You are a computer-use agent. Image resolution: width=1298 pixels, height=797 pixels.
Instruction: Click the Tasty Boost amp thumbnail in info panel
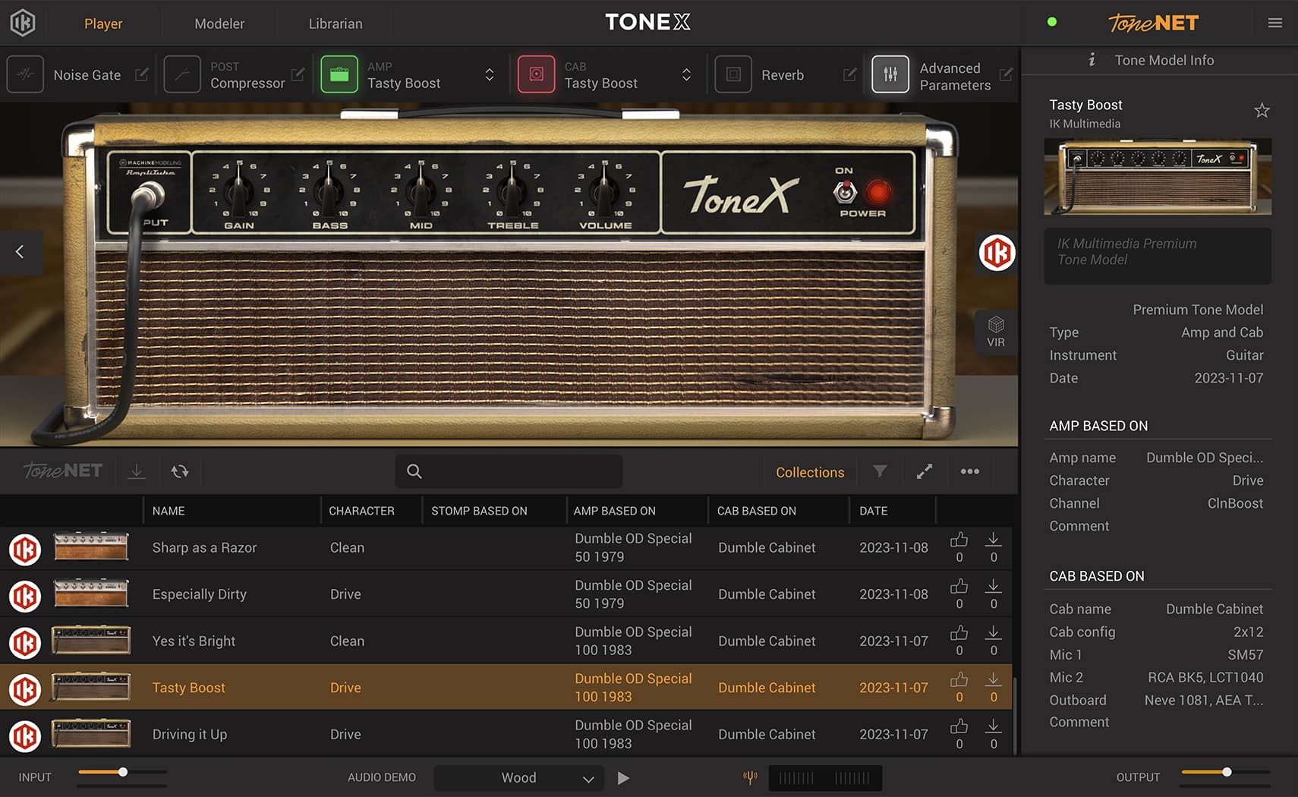(1158, 177)
